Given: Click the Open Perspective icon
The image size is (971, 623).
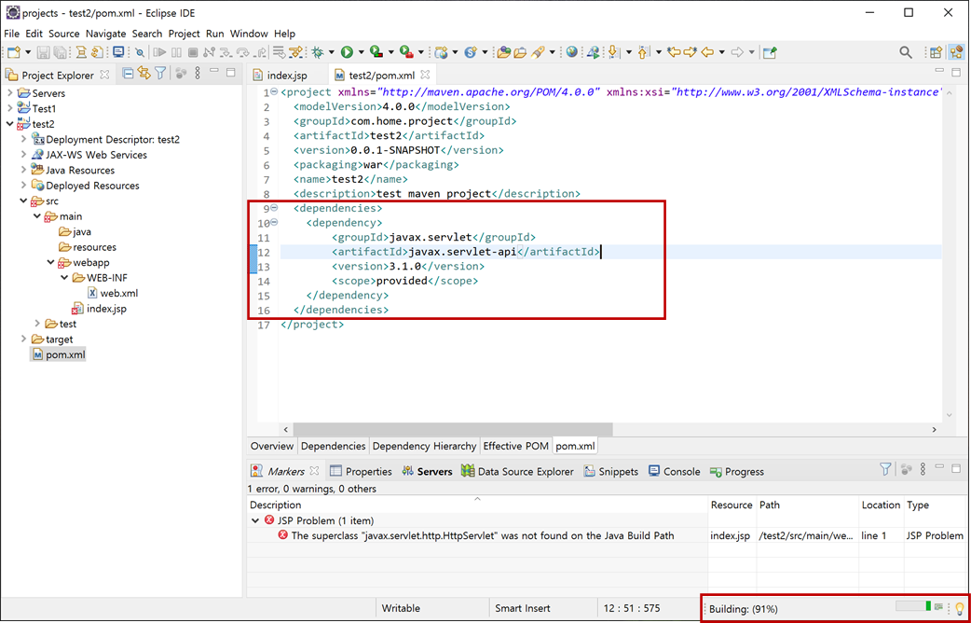Looking at the screenshot, I should [937, 52].
